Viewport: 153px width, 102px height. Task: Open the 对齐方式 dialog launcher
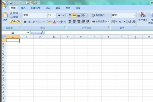pos(108,27)
